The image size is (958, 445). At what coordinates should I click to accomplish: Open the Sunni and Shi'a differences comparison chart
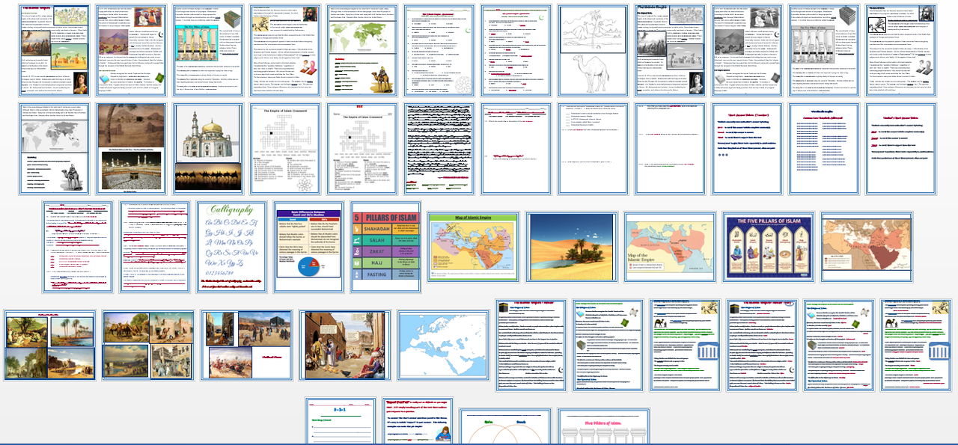310,245
